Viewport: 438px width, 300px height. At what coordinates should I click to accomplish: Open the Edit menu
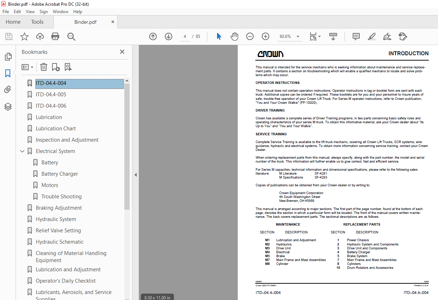coord(17,12)
